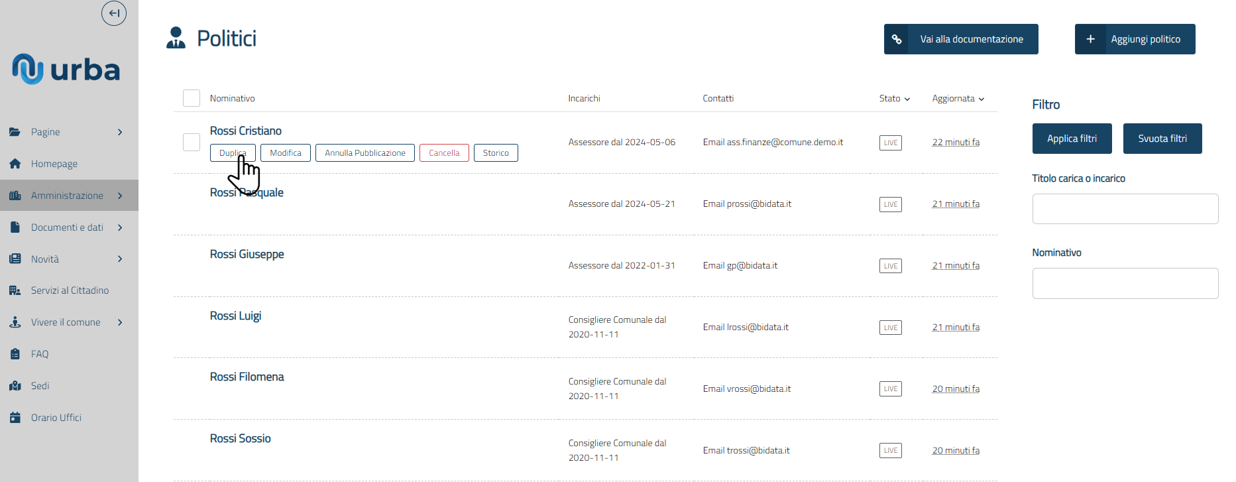Click the FAQ clipboard icon

[15, 354]
